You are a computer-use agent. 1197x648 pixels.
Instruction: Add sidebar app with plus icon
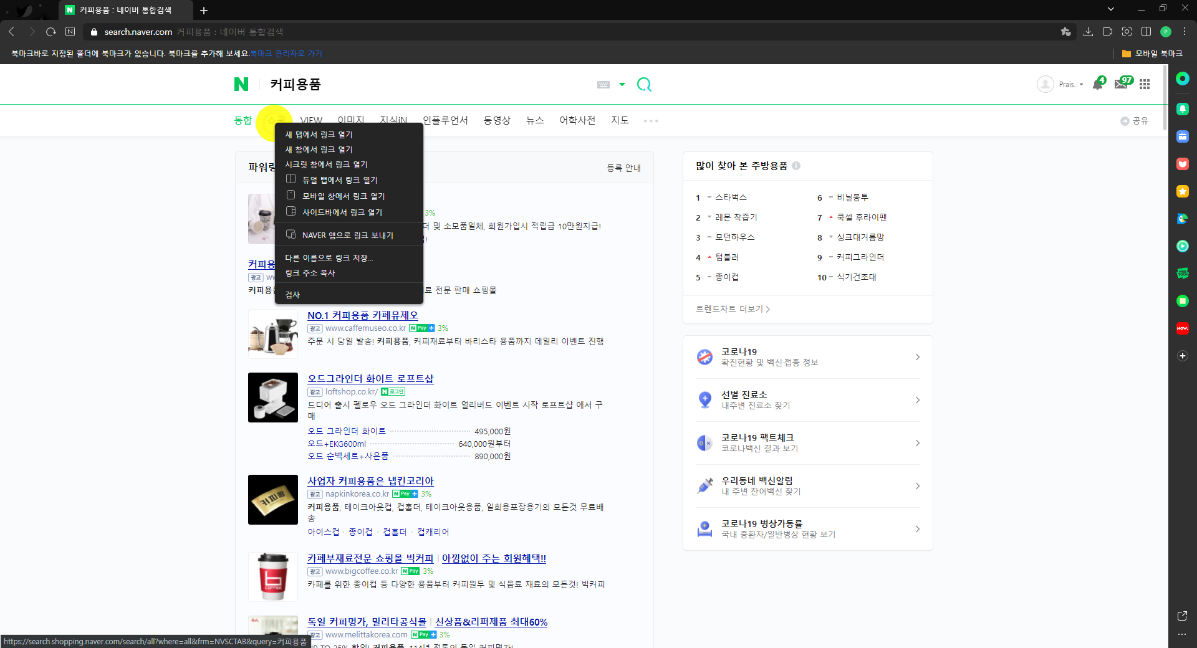1183,356
